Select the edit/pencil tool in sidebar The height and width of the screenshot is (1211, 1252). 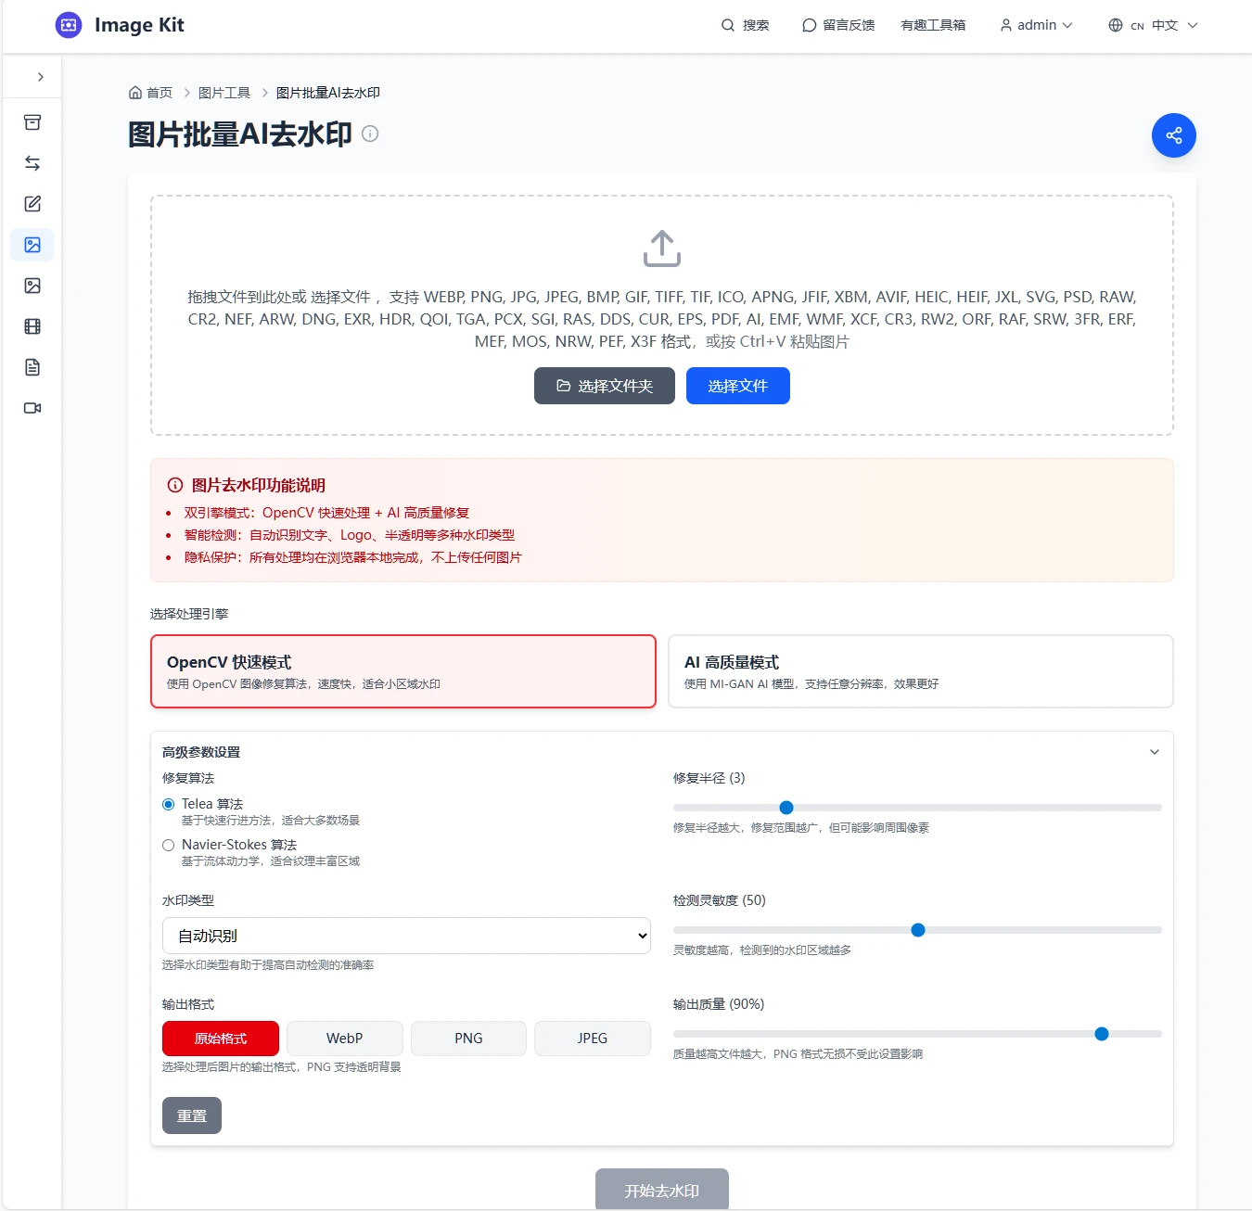point(32,204)
